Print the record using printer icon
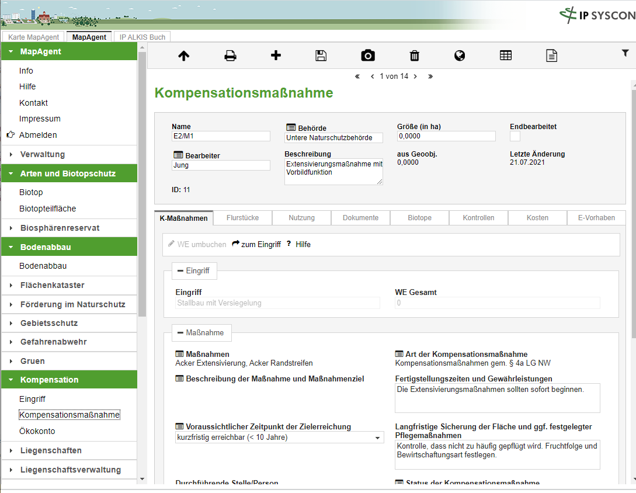This screenshot has height=493, width=636. coord(231,56)
